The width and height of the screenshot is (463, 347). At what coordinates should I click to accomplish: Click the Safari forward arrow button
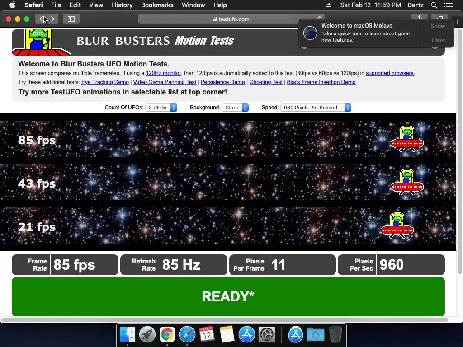point(52,19)
